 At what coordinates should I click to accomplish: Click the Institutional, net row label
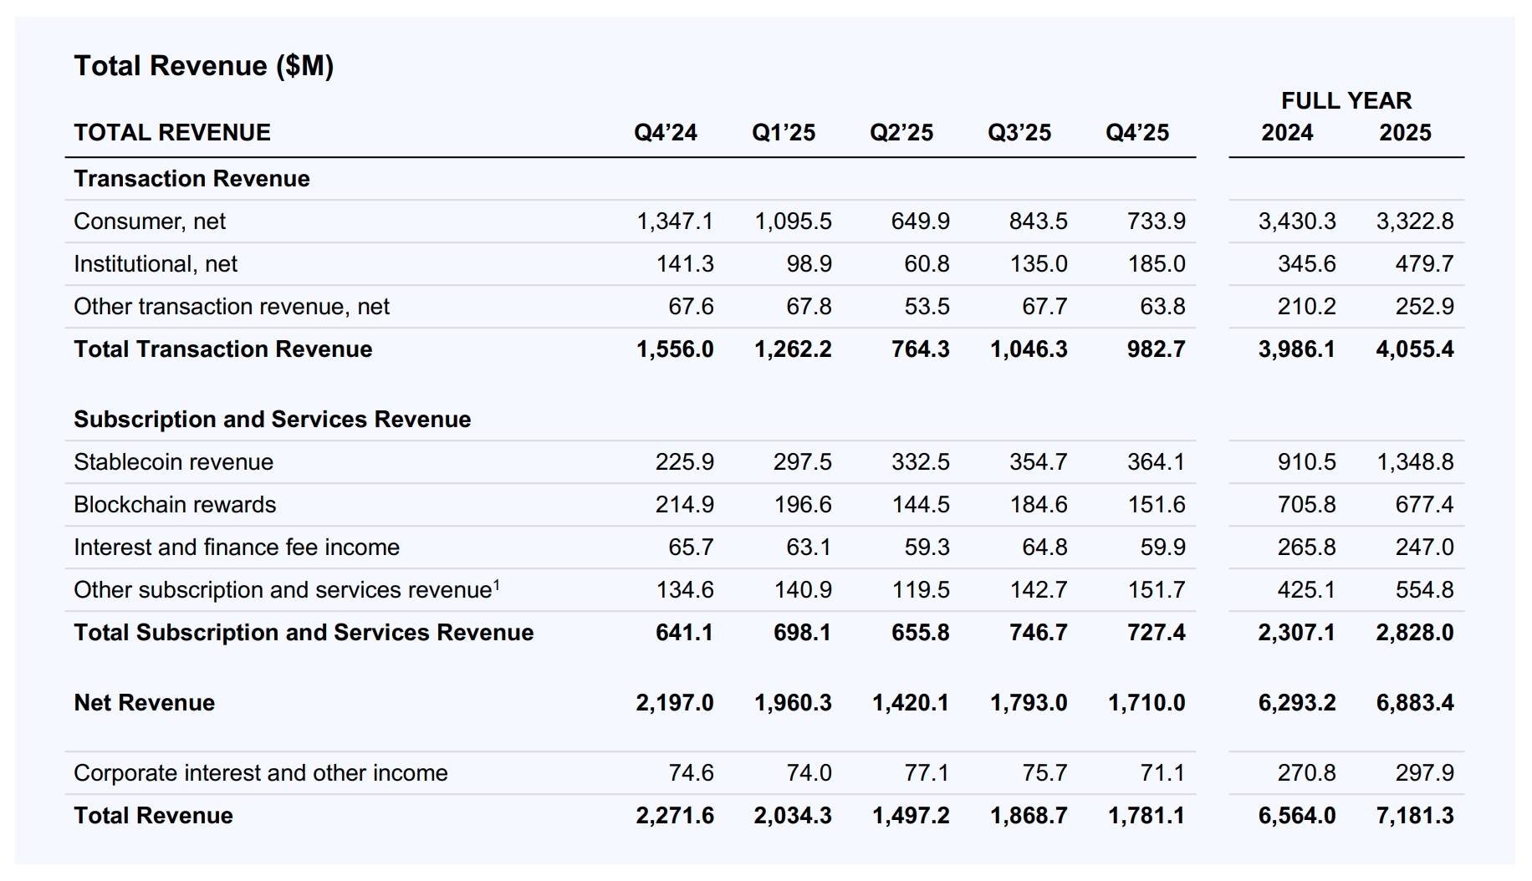click(x=156, y=264)
